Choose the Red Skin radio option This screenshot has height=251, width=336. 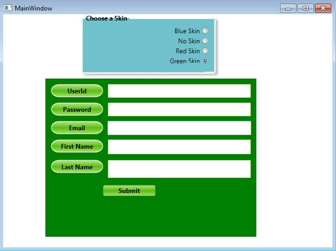click(x=205, y=51)
